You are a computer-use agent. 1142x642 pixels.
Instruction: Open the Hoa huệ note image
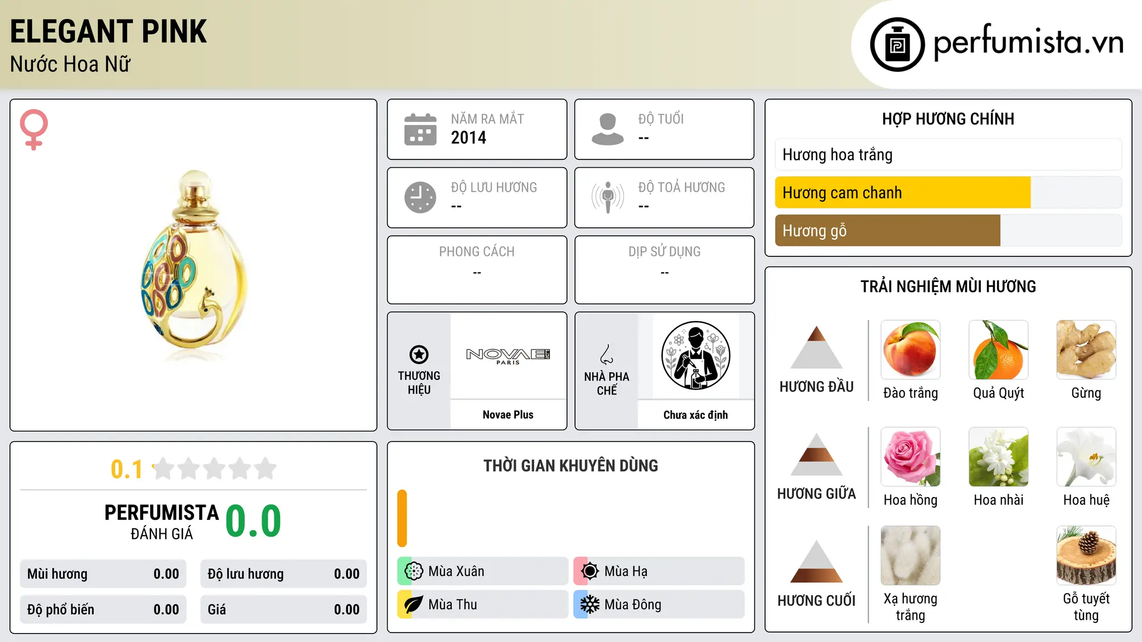[x=1086, y=457]
